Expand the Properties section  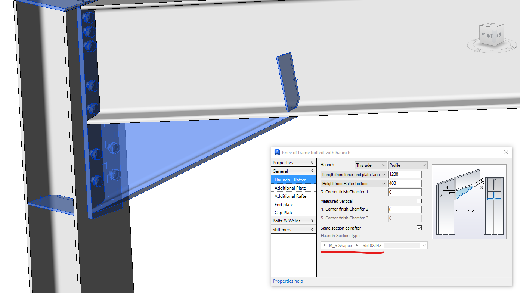(x=294, y=163)
